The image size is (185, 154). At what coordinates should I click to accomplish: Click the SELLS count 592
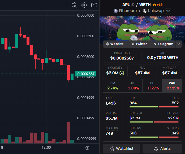point(175,103)
